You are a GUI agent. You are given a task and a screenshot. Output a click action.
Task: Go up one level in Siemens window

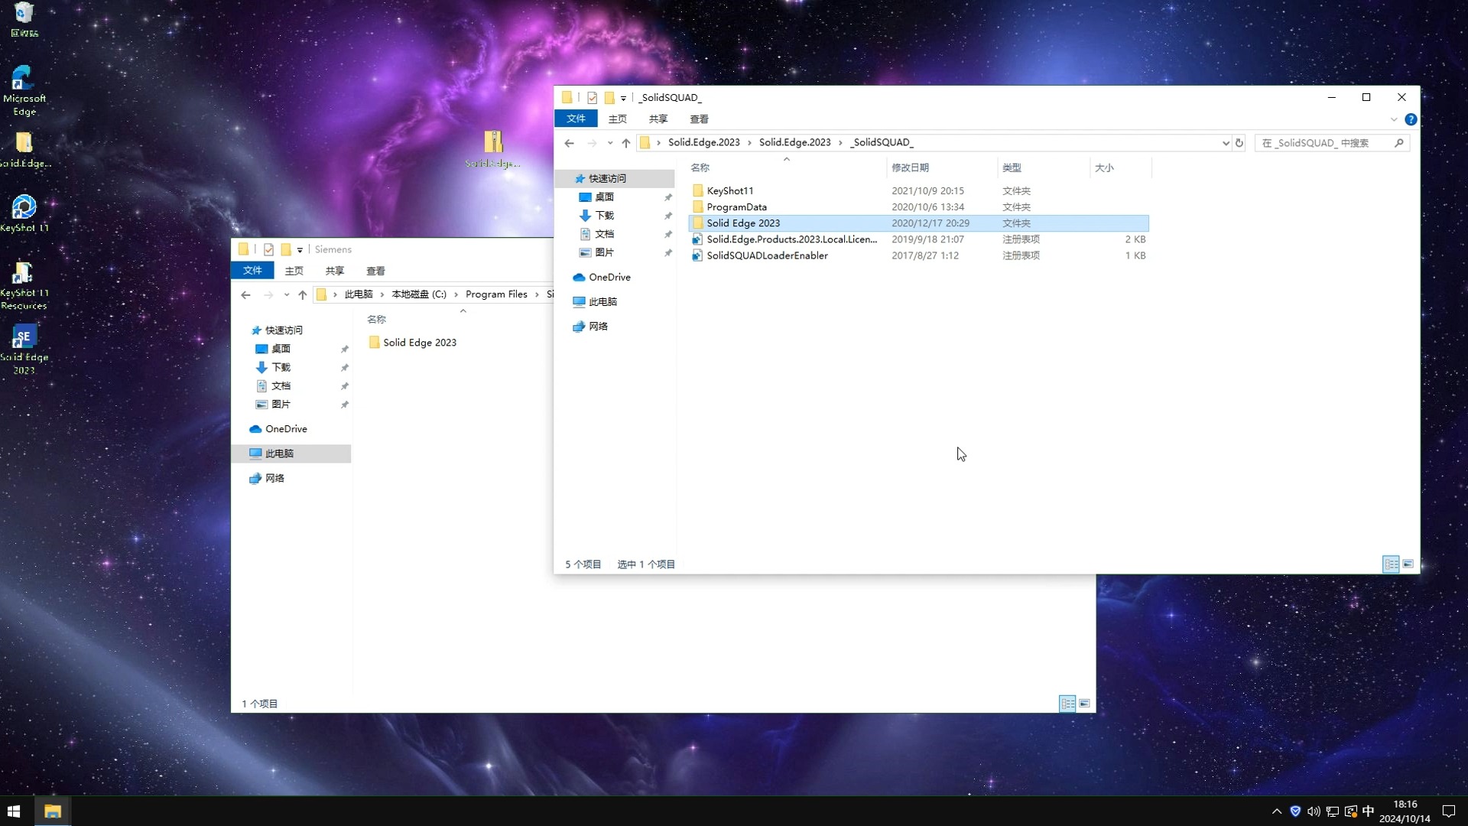(x=303, y=295)
